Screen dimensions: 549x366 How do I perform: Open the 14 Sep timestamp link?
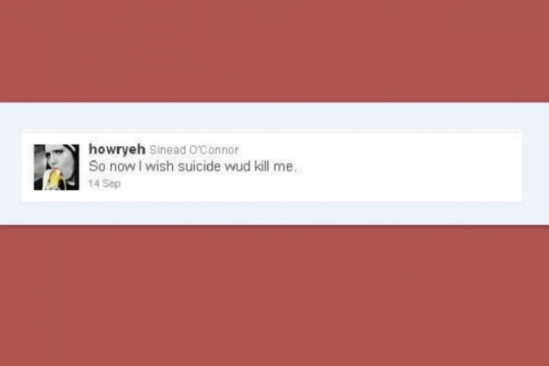pos(104,183)
